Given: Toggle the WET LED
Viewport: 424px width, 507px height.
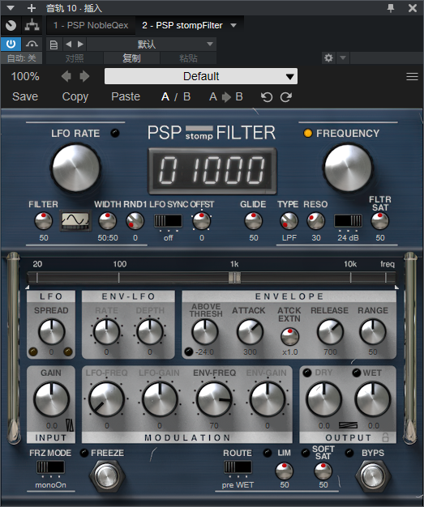Looking at the screenshot, I should [356, 373].
